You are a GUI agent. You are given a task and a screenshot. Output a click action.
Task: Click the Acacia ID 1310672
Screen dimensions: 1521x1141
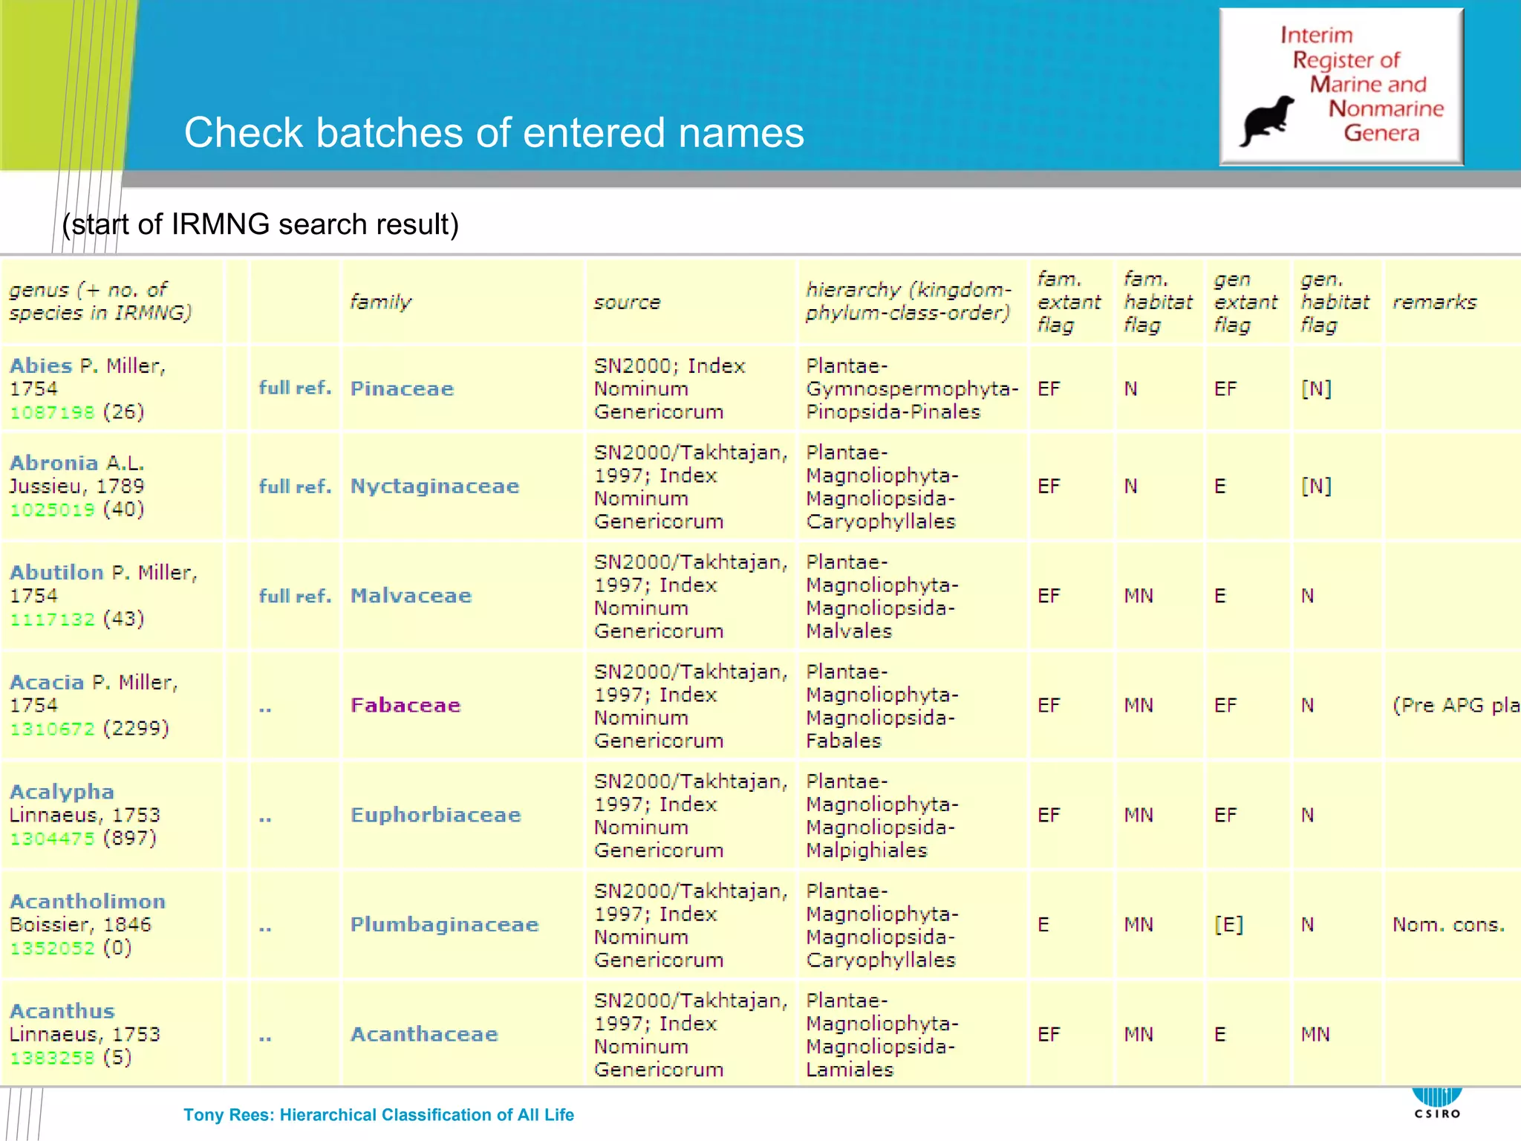tap(52, 729)
